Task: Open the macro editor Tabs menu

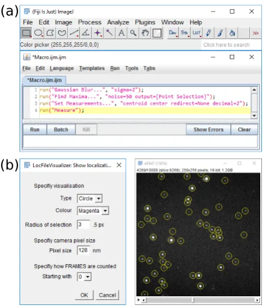Action: click(x=149, y=68)
